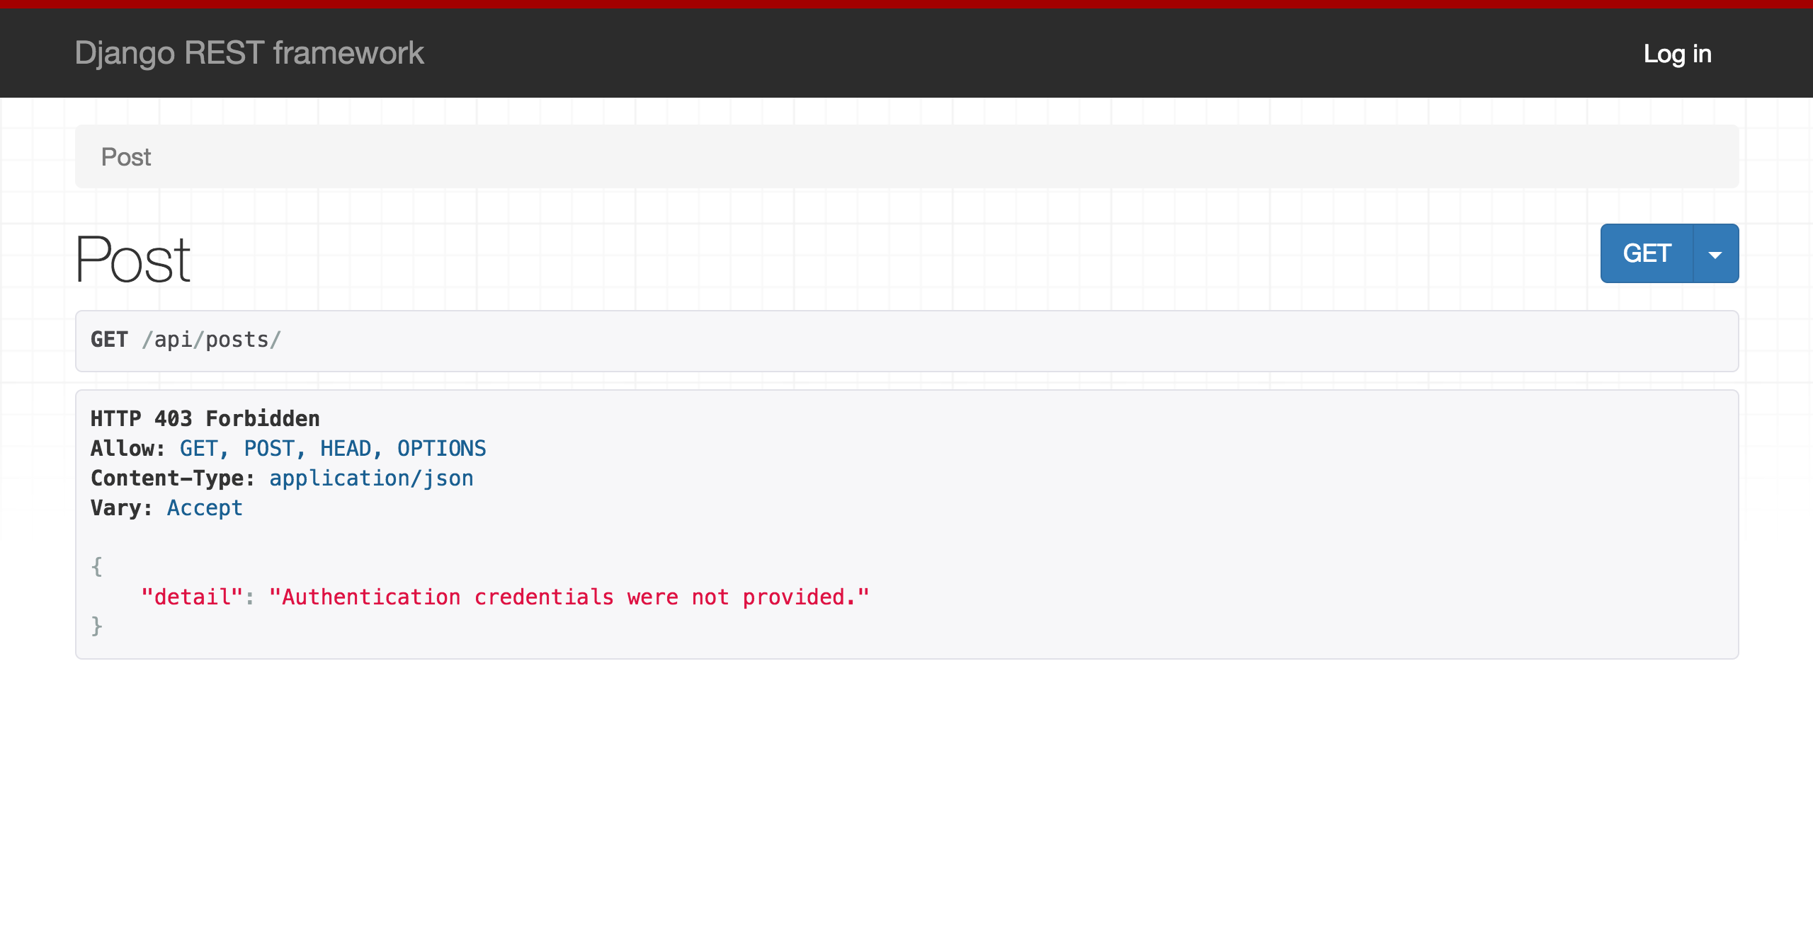The image size is (1813, 930).
Task: Click the Vary Accept header value
Action: click(205, 508)
